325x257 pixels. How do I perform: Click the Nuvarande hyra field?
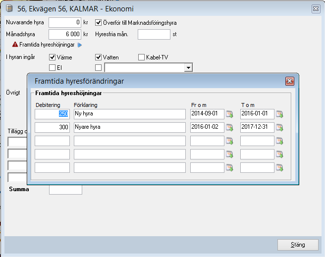[65, 22]
